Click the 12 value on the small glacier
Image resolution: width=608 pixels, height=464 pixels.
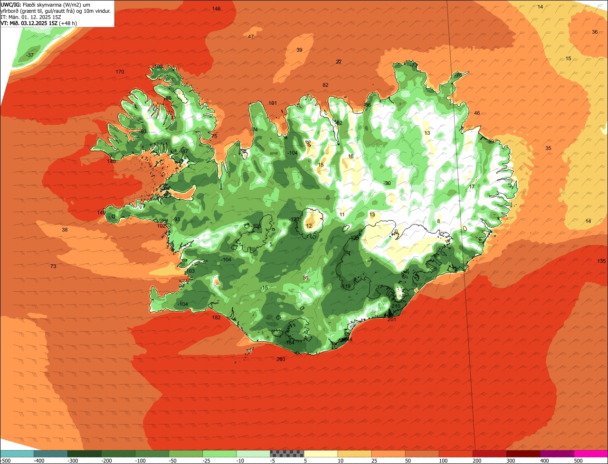pyautogui.click(x=309, y=226)
